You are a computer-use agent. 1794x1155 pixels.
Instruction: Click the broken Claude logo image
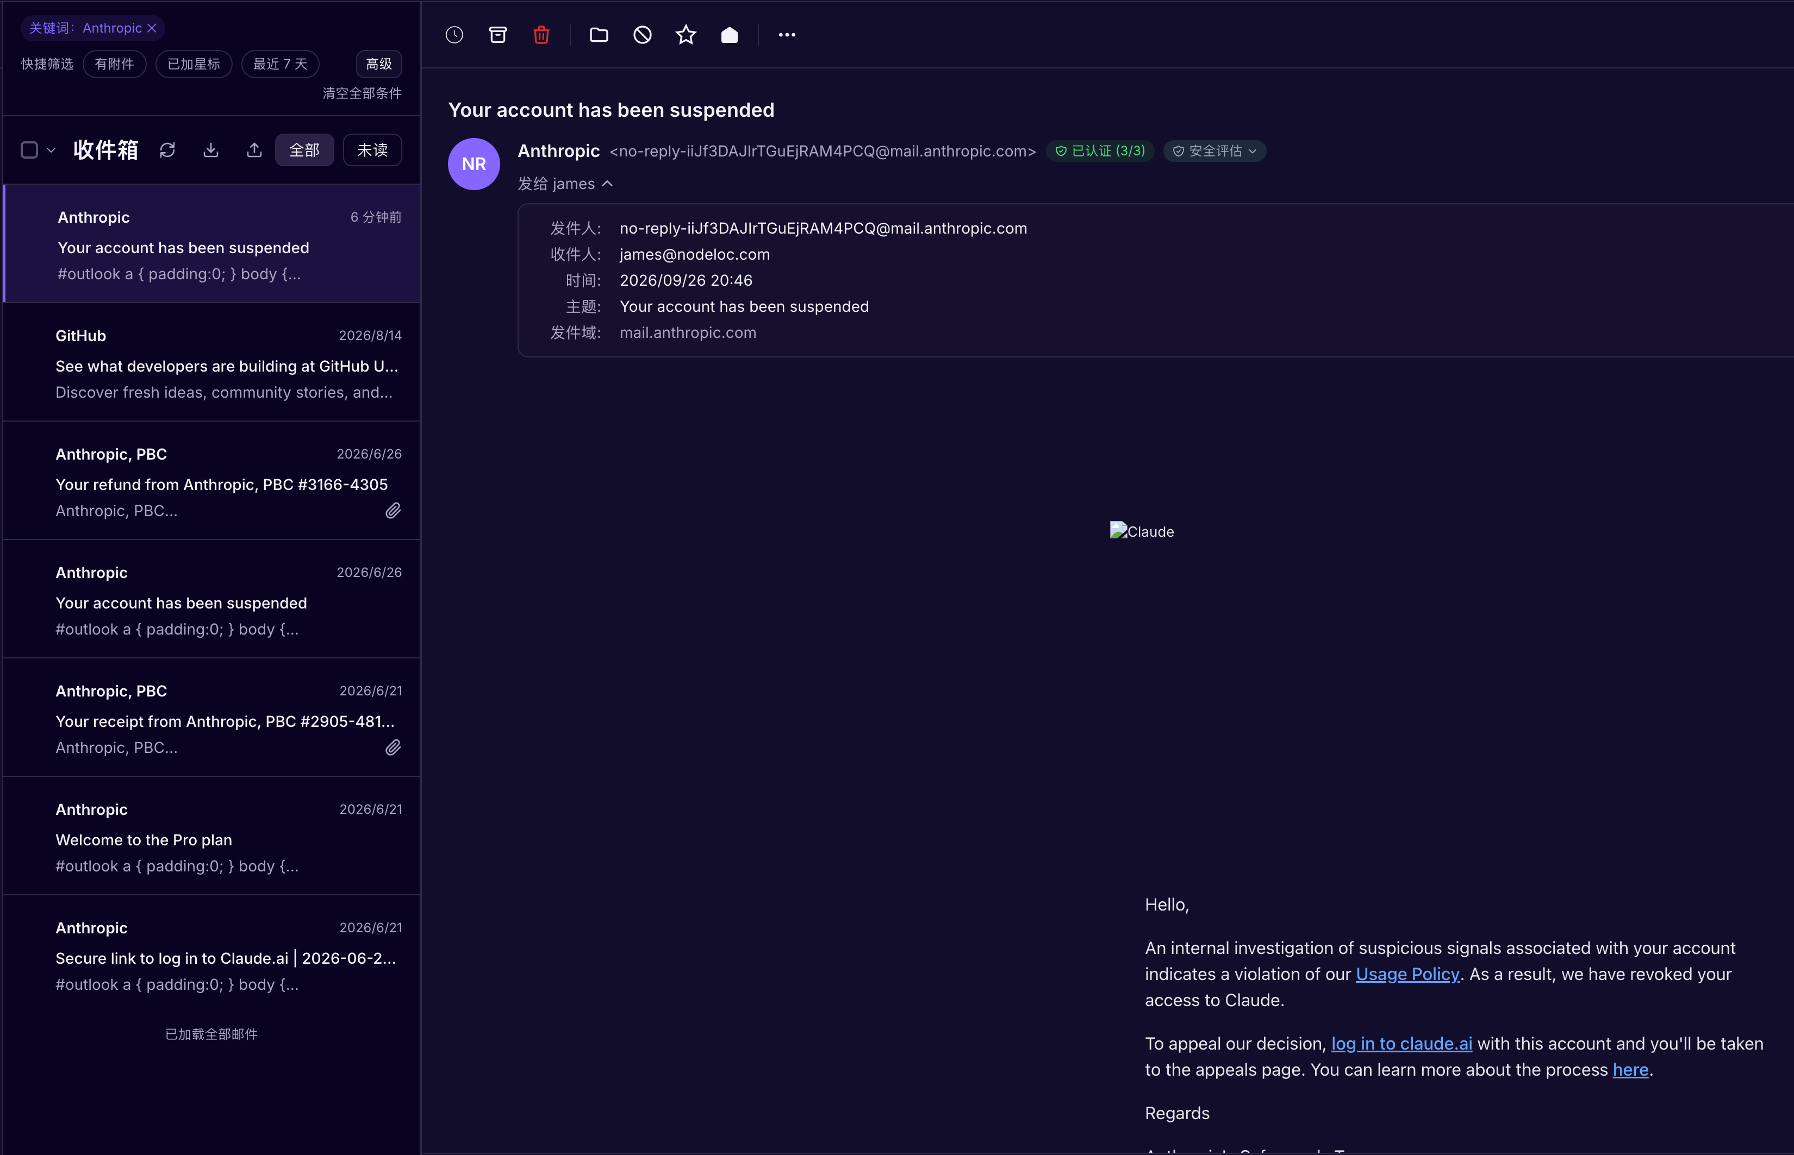coord(1141,531)
